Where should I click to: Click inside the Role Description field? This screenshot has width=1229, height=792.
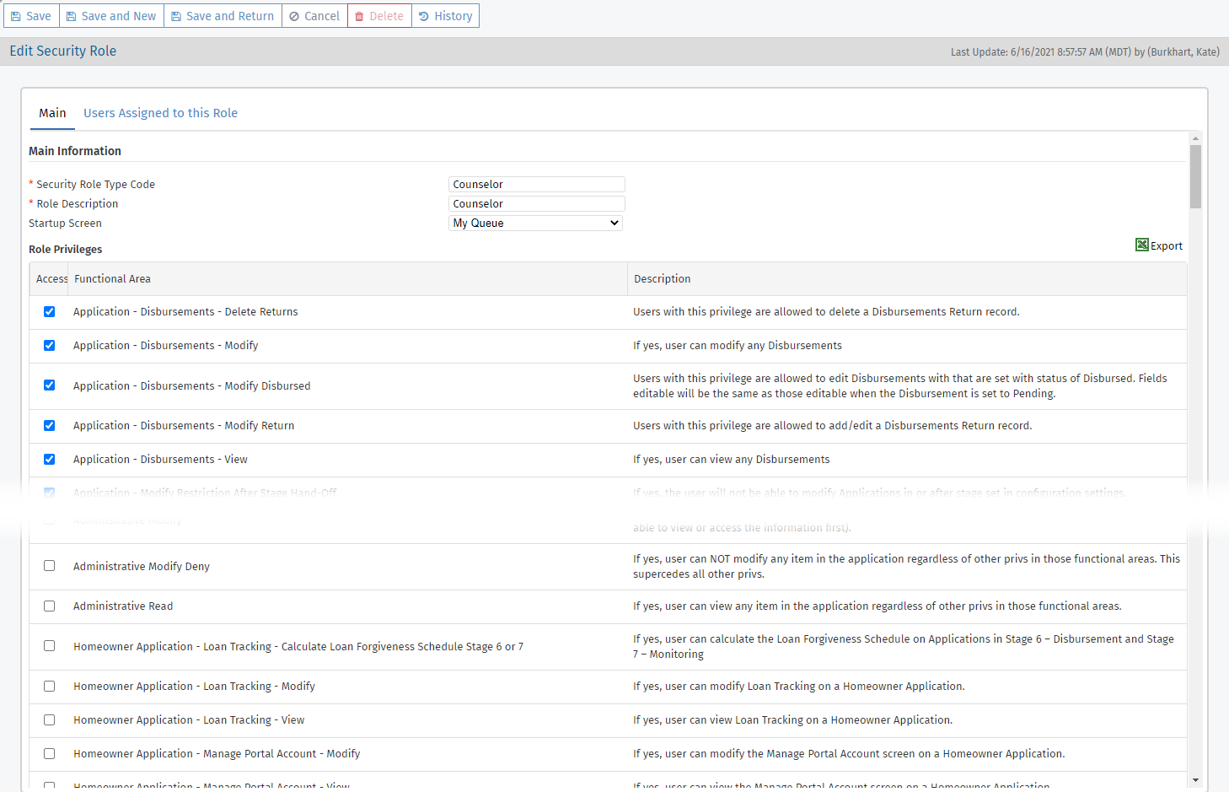tap(536, 203)
